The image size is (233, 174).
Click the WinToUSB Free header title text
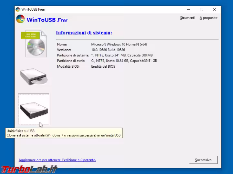[x=47, y=20]
